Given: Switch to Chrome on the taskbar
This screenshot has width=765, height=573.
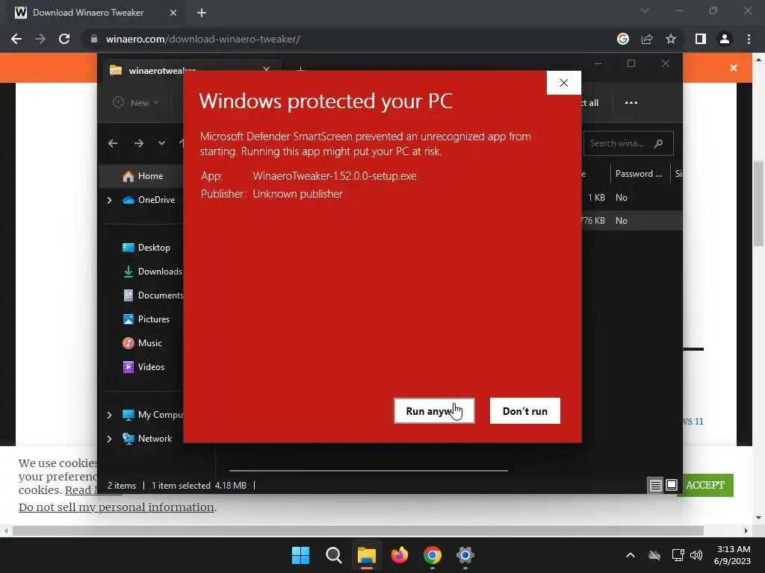Looking at the screenshot, I should [x=433, y=555].
